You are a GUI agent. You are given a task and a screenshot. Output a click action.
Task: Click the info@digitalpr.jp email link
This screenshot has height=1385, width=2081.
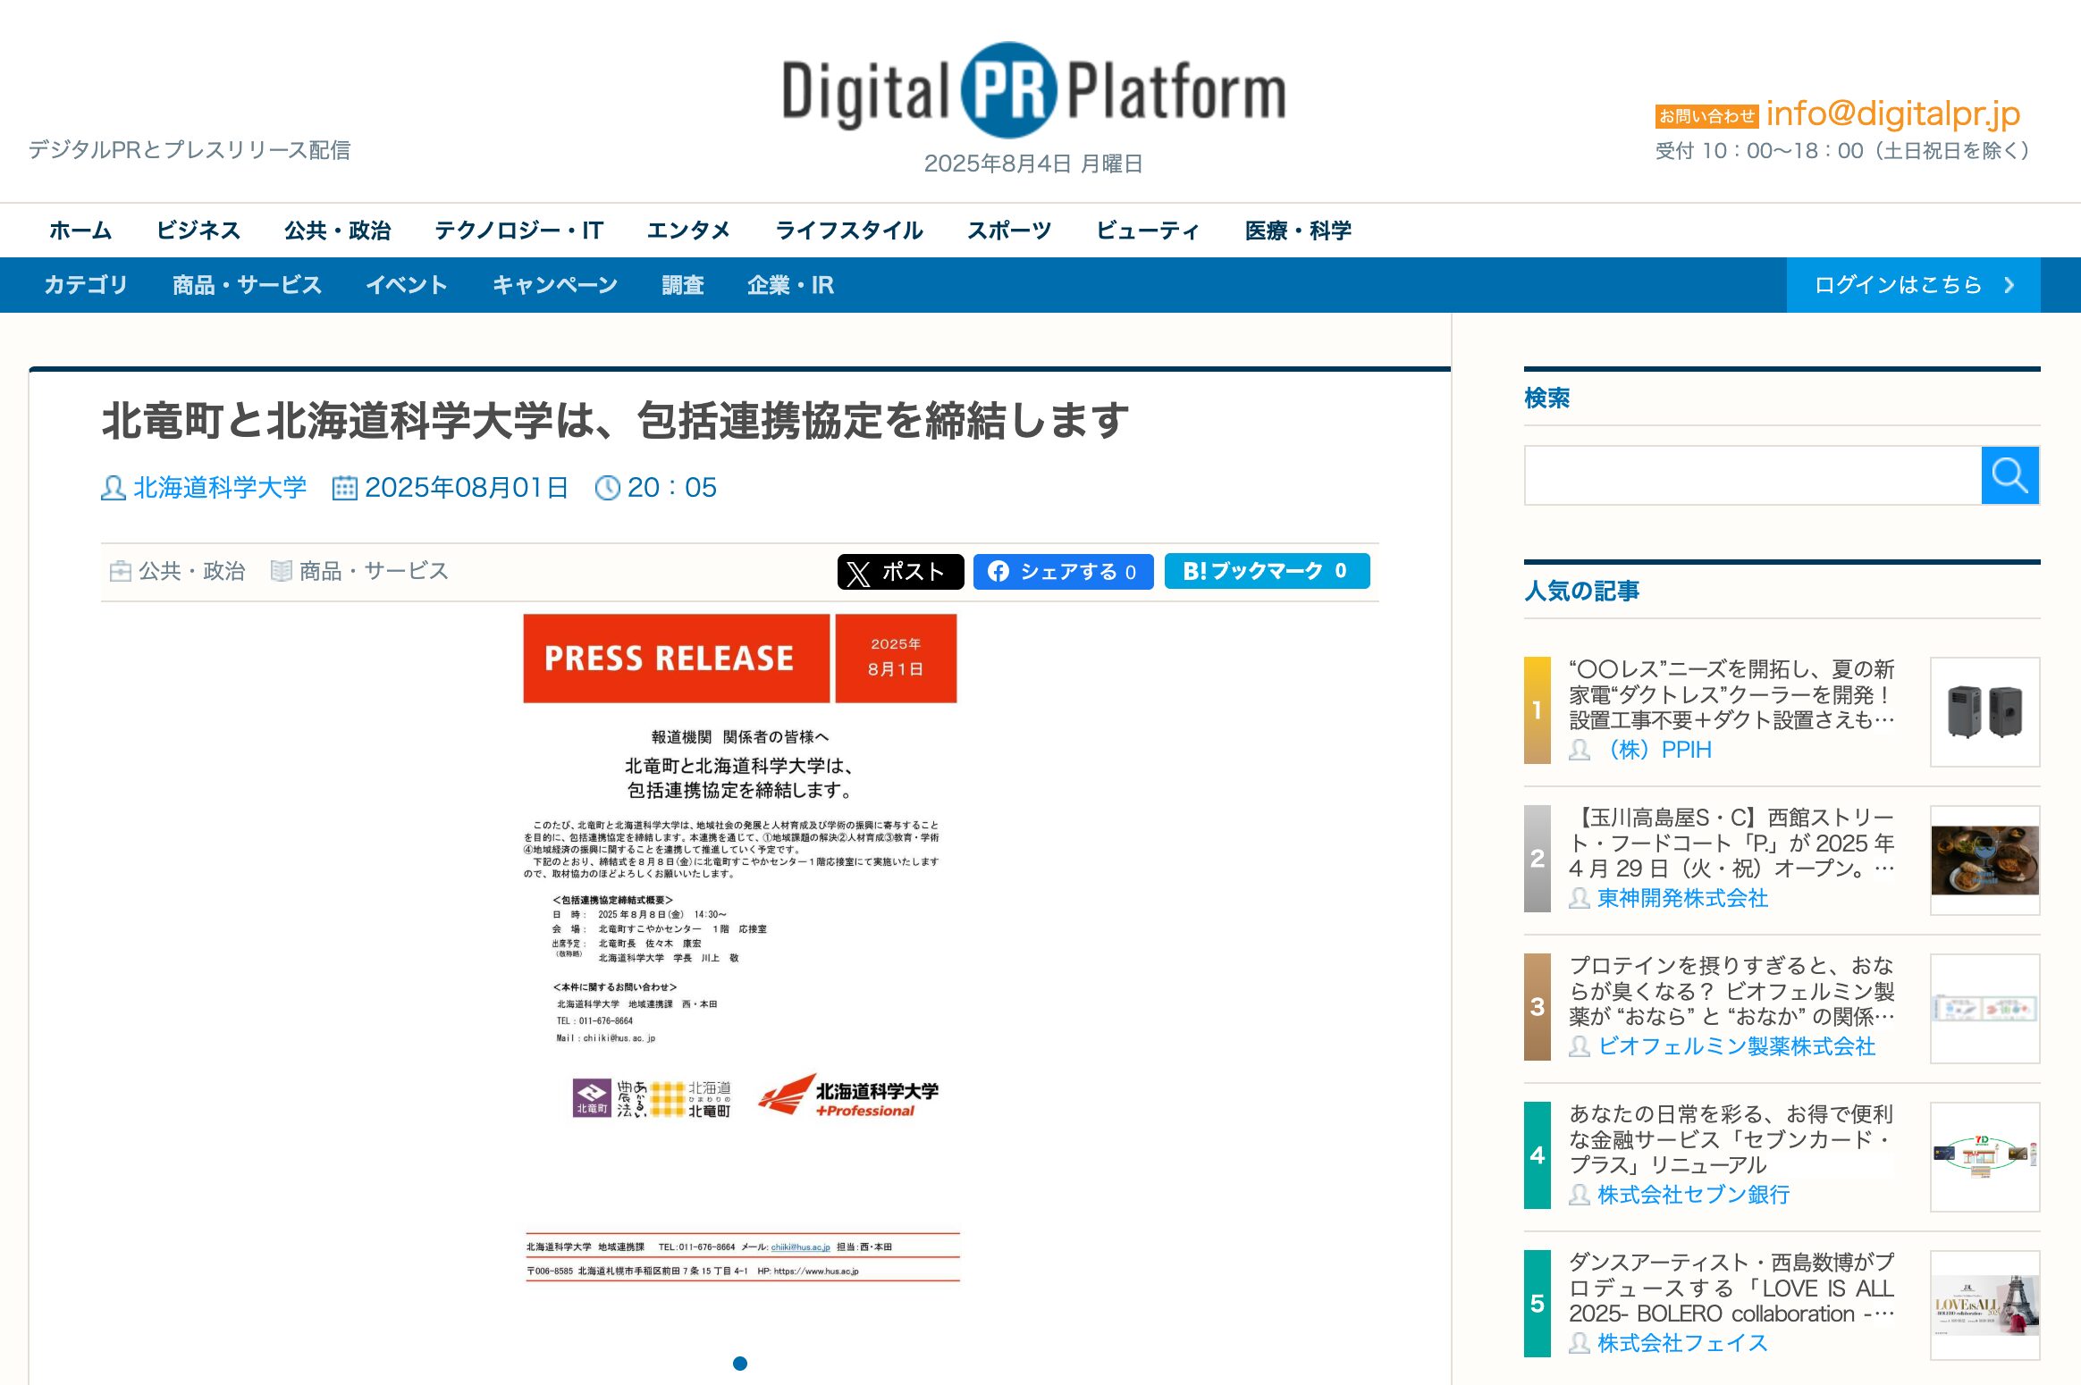(1892, 113)
